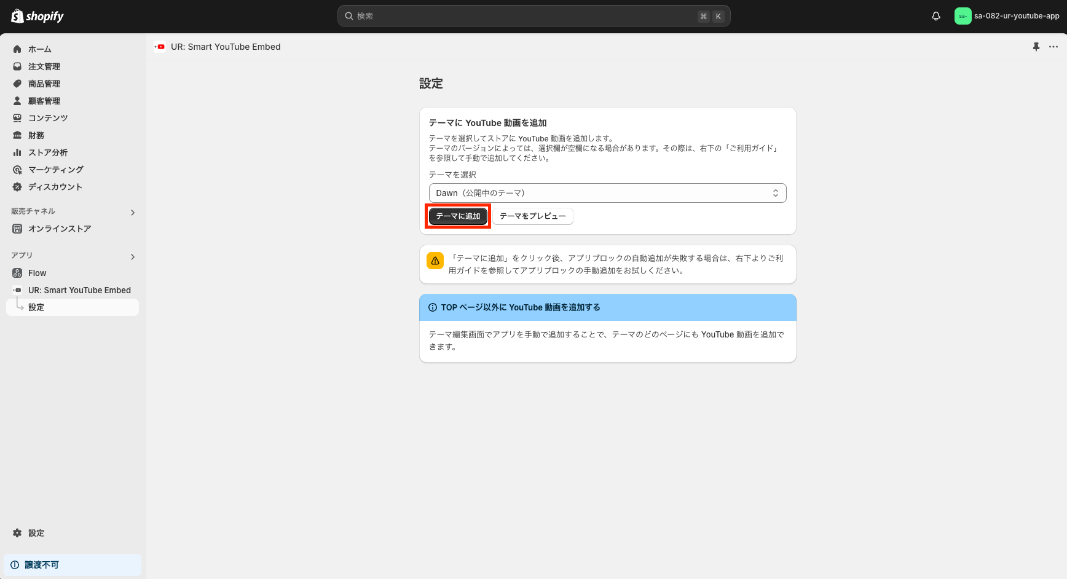The image size is (1067, 579).
Task: Open the コンテンツ section icon
Action: [17, 118]
